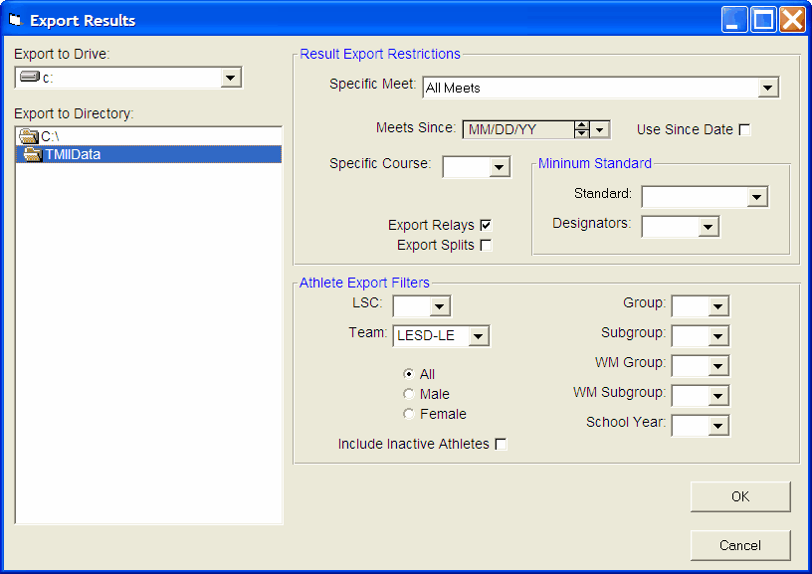Click the Export Results title bar icon
The image size is (812, 574).
[15, 20]
